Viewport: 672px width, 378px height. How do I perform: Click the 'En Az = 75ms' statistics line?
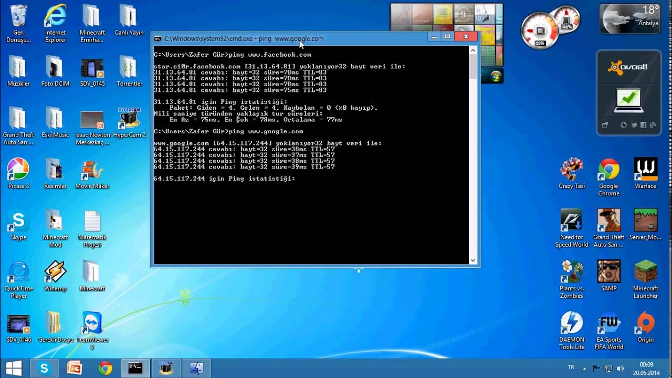[x=256, y=120]
